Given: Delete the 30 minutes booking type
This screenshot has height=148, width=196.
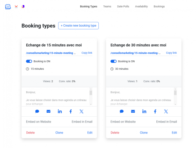Looking at the screenshot, I should tap(115, 133).
